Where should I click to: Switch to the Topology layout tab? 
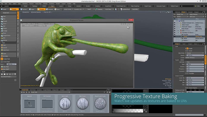35,6
